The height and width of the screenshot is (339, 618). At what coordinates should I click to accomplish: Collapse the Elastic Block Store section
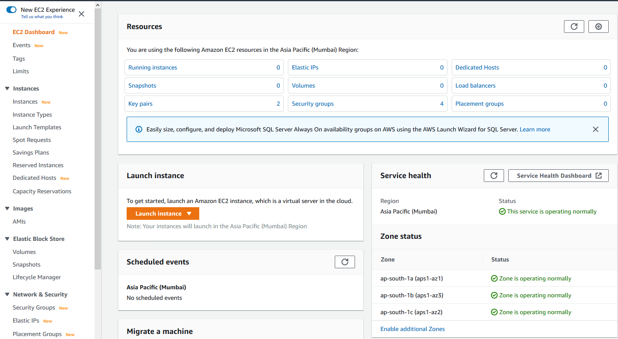pyautogui.click(x=7, y=239)
